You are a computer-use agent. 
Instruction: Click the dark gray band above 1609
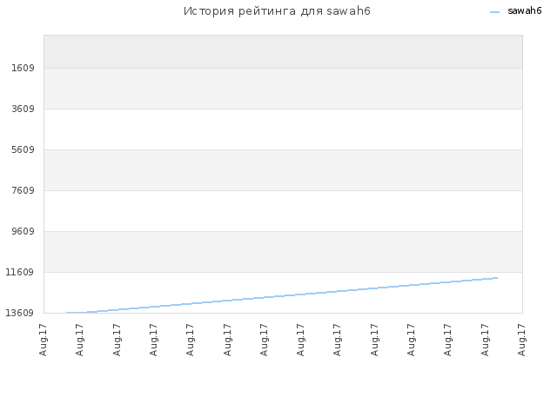pyautogui.click(x=283, y=51)
